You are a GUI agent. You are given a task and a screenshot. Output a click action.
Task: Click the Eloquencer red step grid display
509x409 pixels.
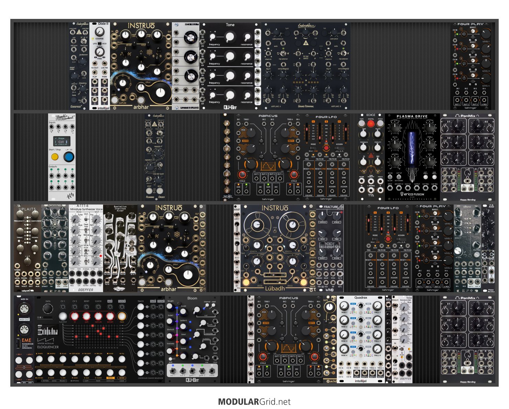coord(97,335)
